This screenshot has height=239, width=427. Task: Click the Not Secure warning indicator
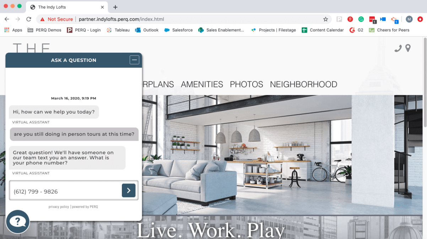(x=56, y=19)
